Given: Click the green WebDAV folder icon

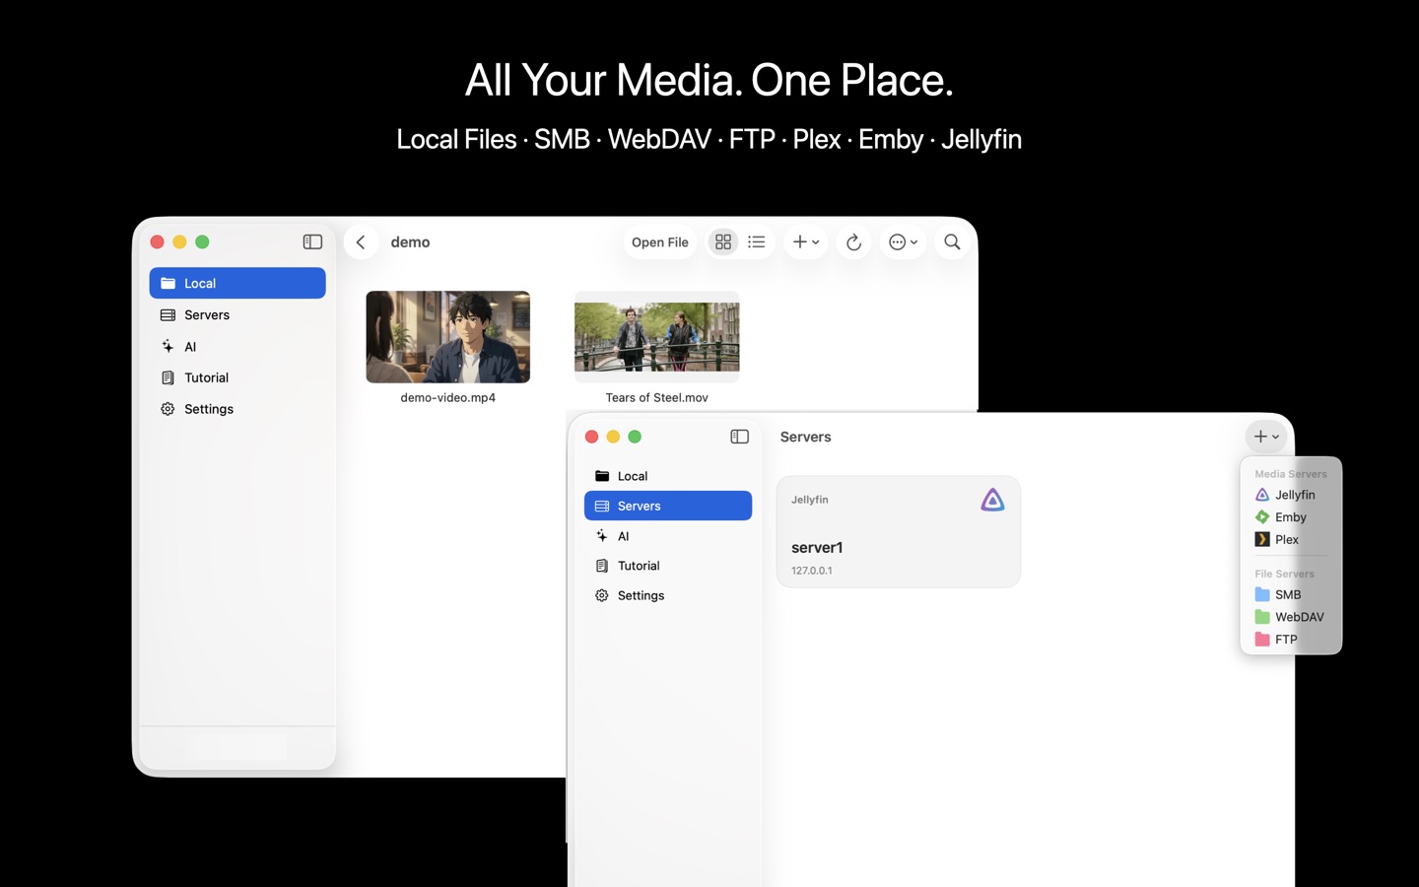Looking at the screenshot, I should [x=1262, y=617].
